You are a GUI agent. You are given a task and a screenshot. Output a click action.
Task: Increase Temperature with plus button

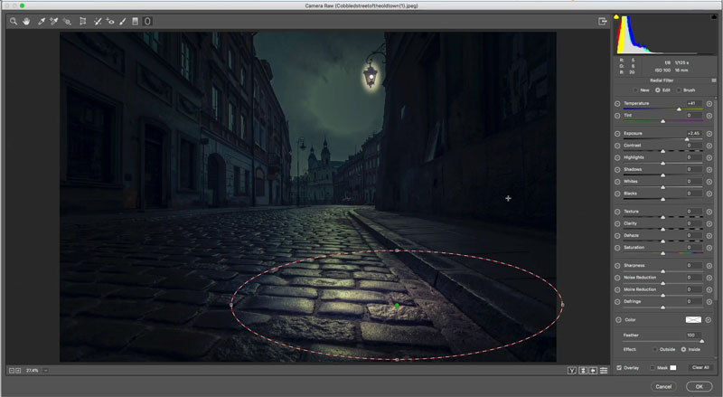pos(709,103)
